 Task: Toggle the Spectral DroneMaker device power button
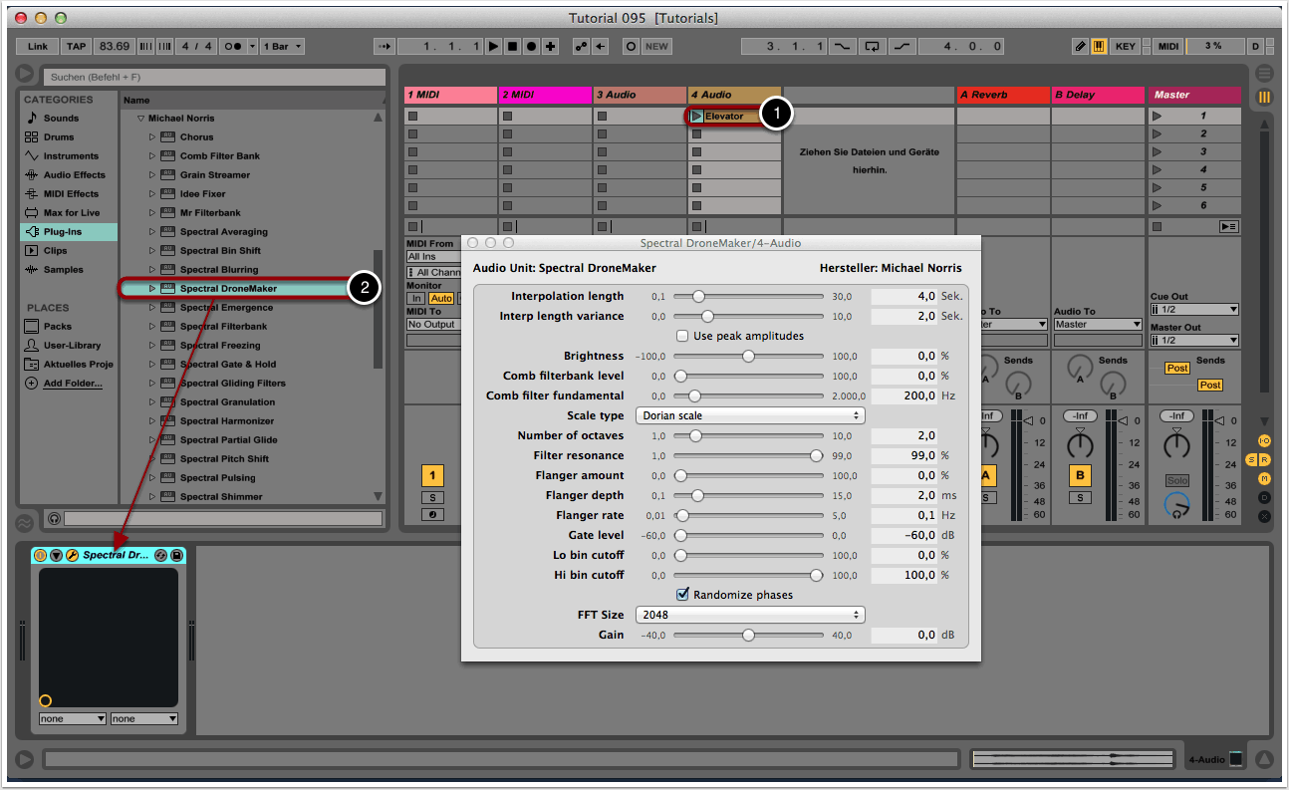tap(40, 555)
